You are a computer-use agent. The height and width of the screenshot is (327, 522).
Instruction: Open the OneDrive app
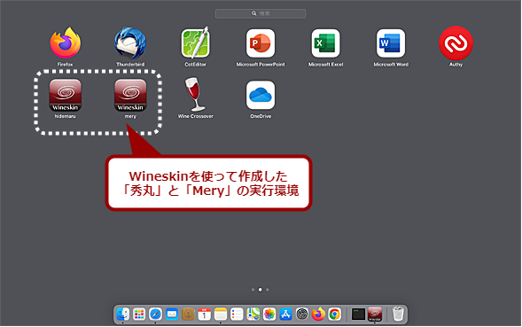pos(261,95)
